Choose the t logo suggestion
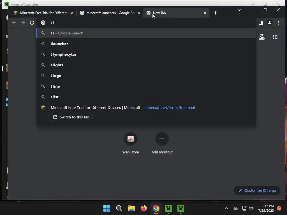The image size is (287, 215). pos(146,76)
